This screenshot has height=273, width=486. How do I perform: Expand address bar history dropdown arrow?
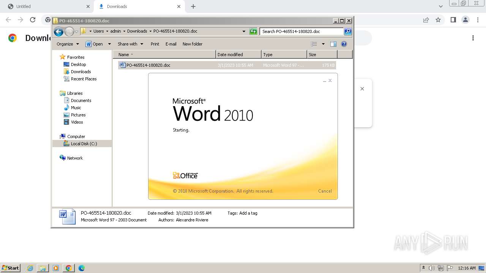point(244,31)
